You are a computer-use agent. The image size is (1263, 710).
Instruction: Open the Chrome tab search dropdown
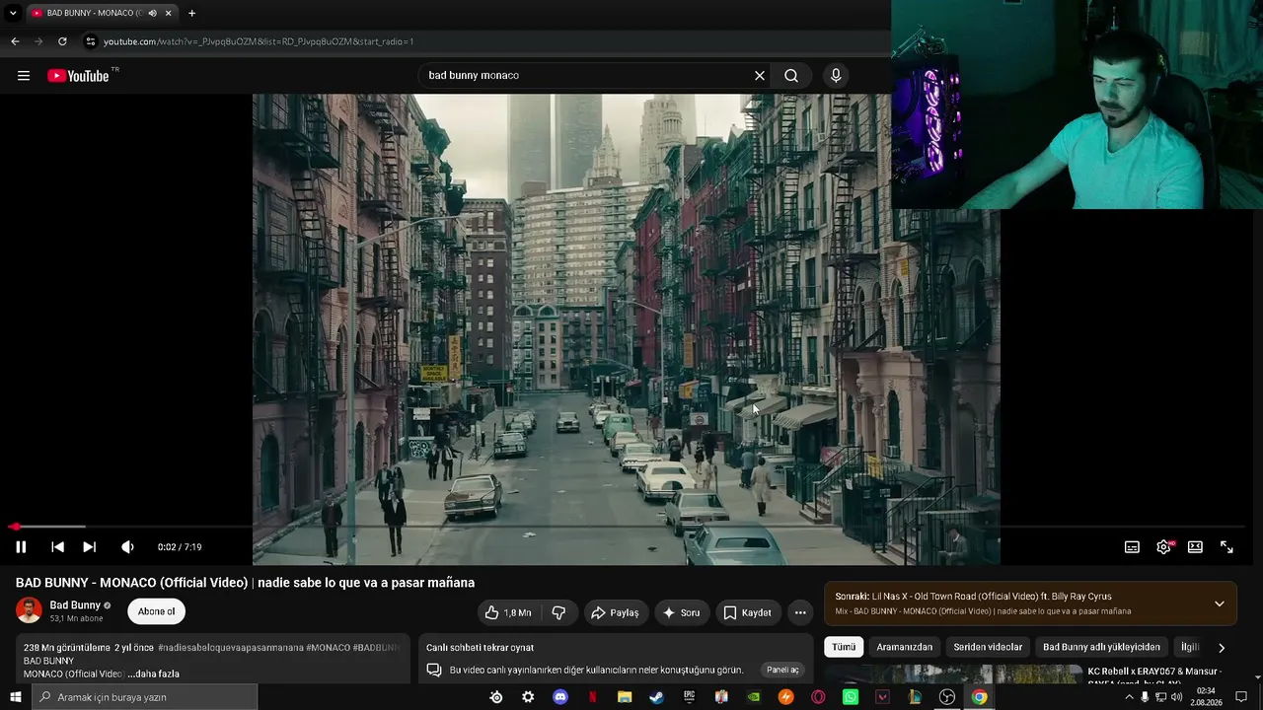[13, 13]
